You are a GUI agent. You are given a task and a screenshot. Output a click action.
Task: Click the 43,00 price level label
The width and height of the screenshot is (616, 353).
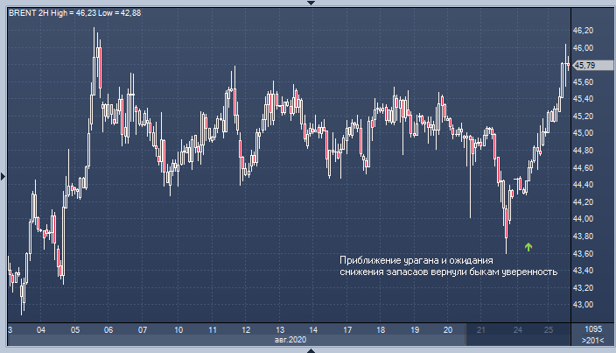click(x=583, y=305)
